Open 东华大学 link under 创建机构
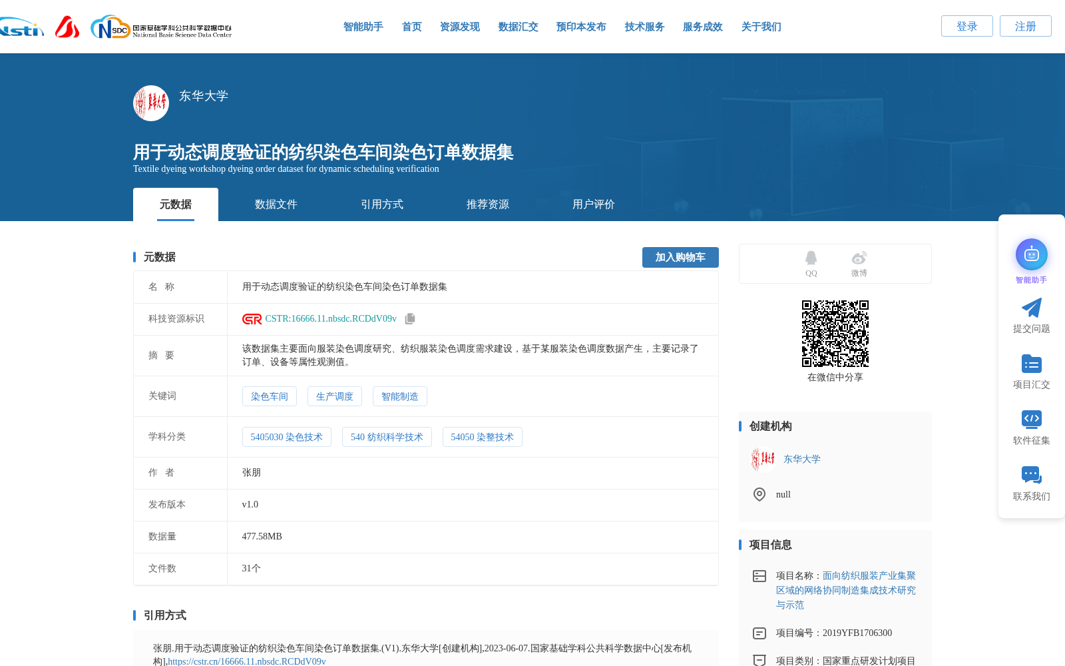This screenshot has height=666, width=1065. click(802, 459)
